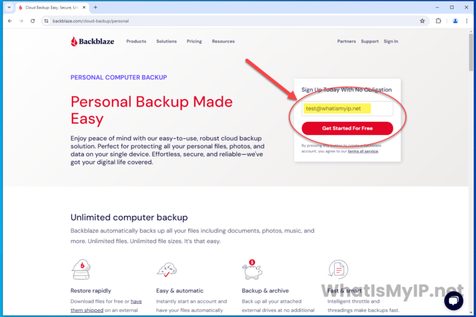Reload the page with the refresh icon
Screen dimensions: 476x317
[x=33, y=21]
